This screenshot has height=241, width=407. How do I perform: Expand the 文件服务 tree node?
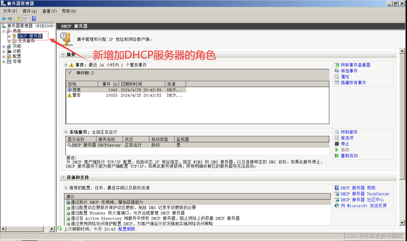coord(9,41)
